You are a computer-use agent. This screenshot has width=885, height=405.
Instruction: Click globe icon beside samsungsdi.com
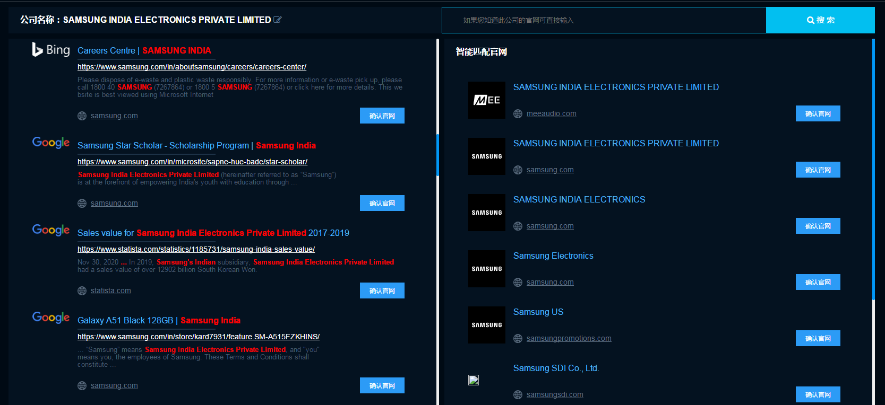[x=518, y=395]
